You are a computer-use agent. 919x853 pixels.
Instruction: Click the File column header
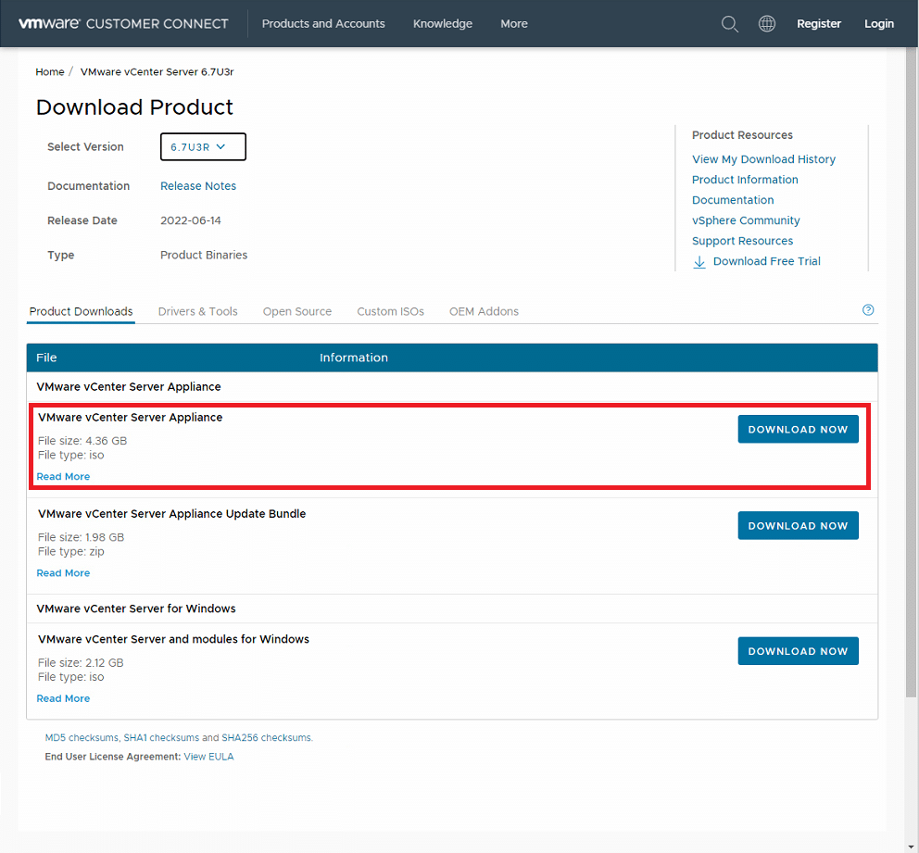click(46, 358)
